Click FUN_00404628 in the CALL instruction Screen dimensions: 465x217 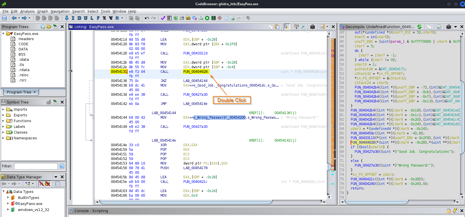click(195, 72)
